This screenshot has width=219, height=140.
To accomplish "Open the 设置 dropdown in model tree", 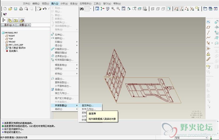I will click(x=24, y=25).
